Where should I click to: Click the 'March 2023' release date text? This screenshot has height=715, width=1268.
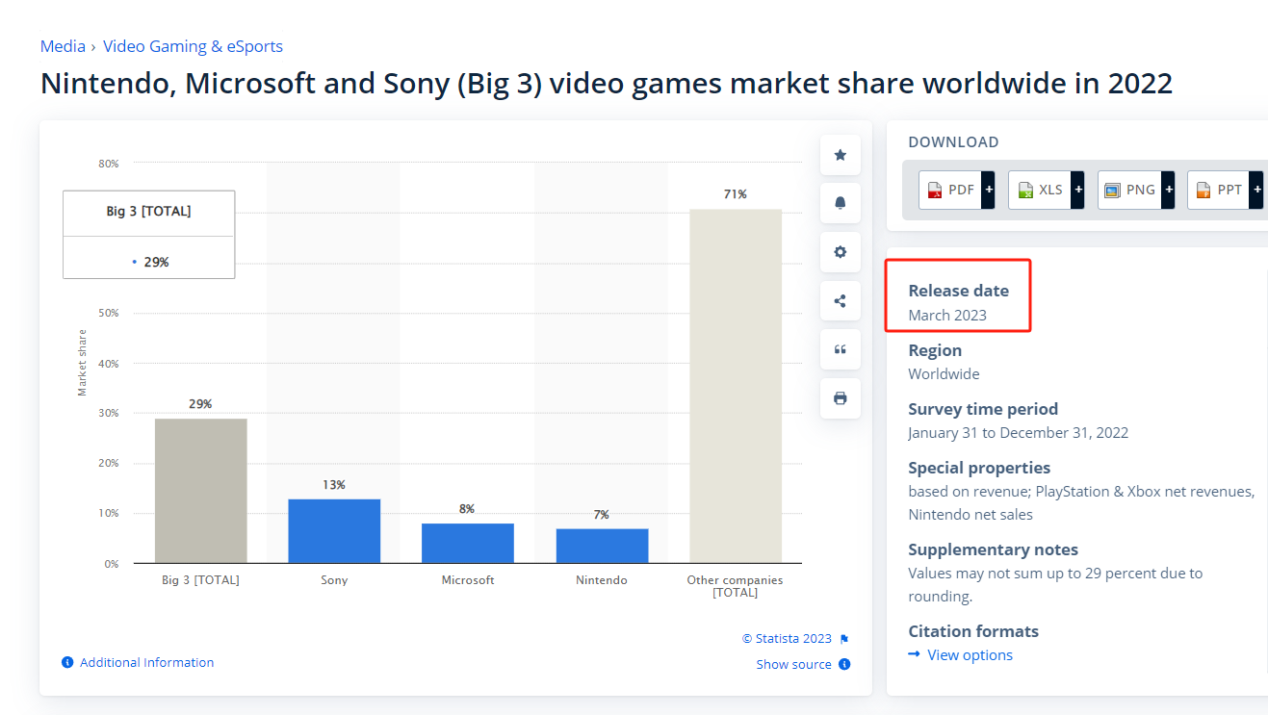pyautogui.click(x=947, y=315)
